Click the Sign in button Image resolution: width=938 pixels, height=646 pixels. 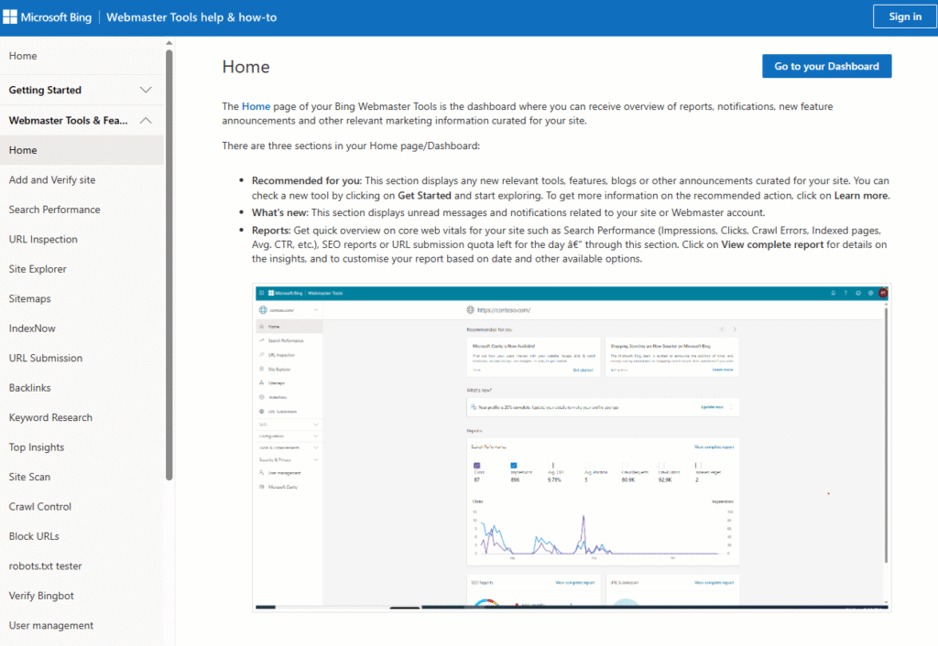click(x=904, y=16)
